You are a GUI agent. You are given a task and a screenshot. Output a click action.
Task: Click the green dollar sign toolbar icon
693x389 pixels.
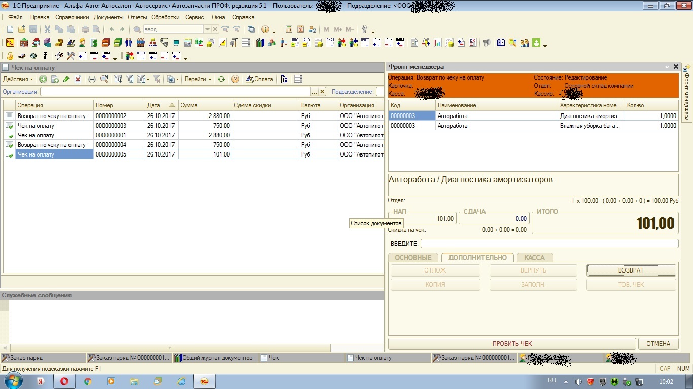(94, 43)
